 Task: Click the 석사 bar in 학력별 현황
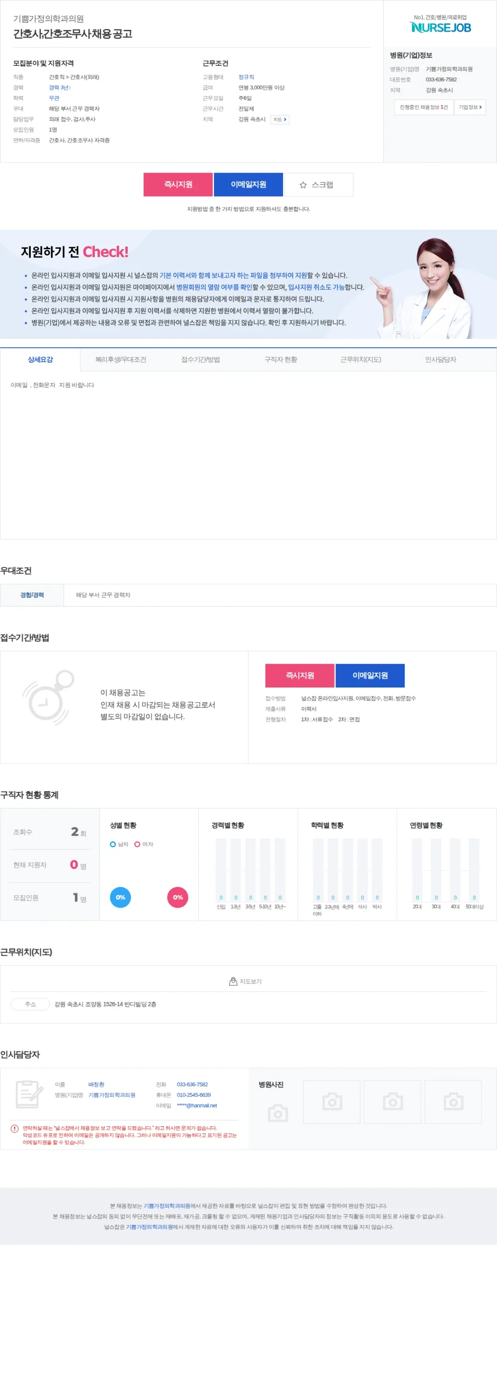(362, 870)
